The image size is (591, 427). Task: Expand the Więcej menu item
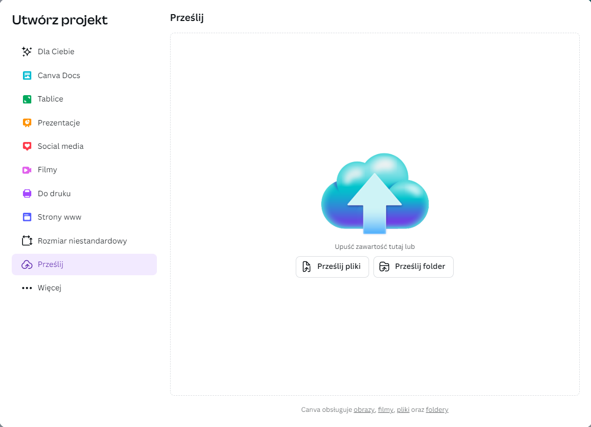coord(84,288)
